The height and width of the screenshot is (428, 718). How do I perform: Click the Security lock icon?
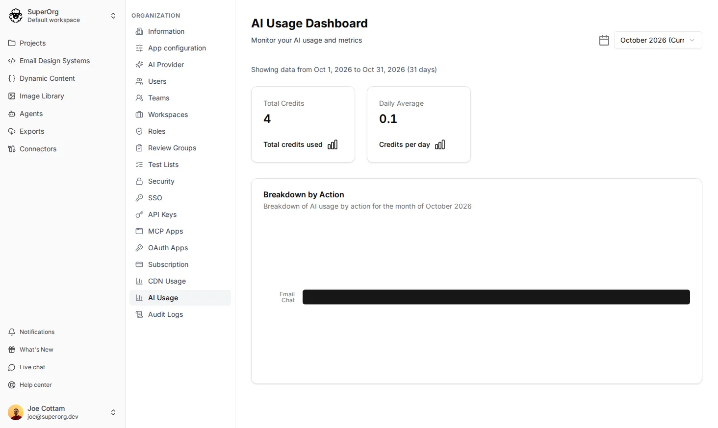pyautogui.click(x=139, y=181)
